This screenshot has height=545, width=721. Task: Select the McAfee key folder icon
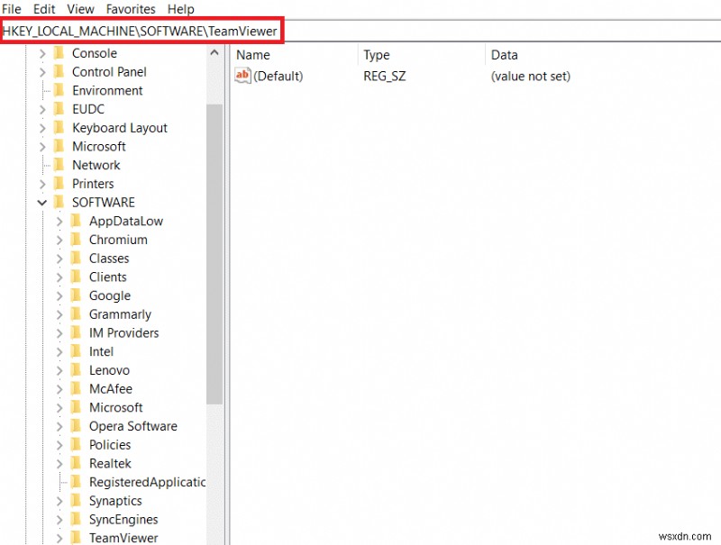pos(74,388)
